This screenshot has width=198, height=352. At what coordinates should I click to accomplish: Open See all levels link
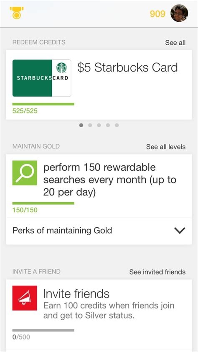pos(166,147)
